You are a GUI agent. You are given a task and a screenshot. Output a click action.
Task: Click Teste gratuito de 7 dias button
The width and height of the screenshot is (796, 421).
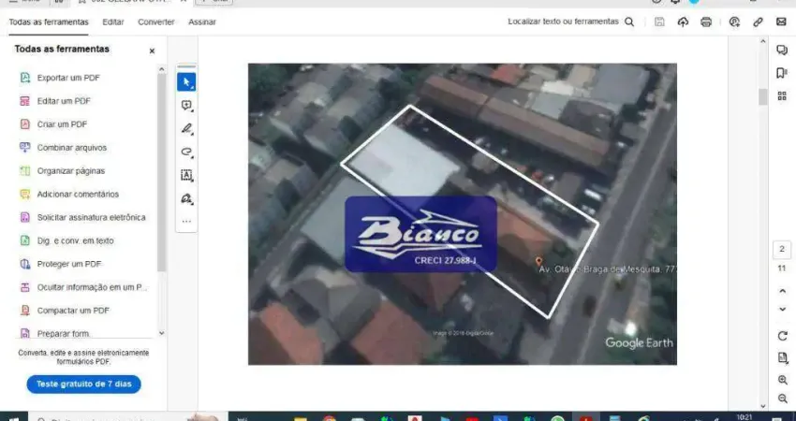83,384
